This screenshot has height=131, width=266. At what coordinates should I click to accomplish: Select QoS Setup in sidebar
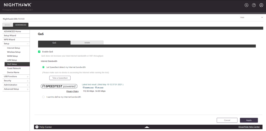pos(17,64)
